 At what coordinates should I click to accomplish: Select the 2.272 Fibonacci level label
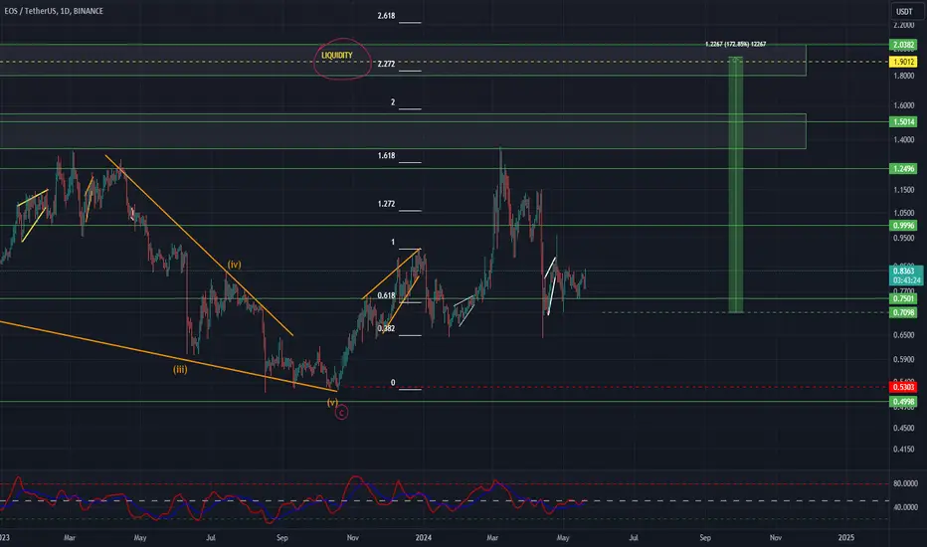386,64
